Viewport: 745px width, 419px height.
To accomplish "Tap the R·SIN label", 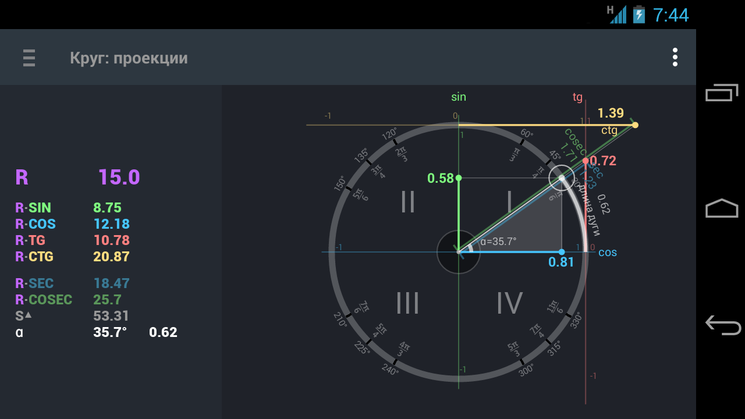I will point(33,208).
